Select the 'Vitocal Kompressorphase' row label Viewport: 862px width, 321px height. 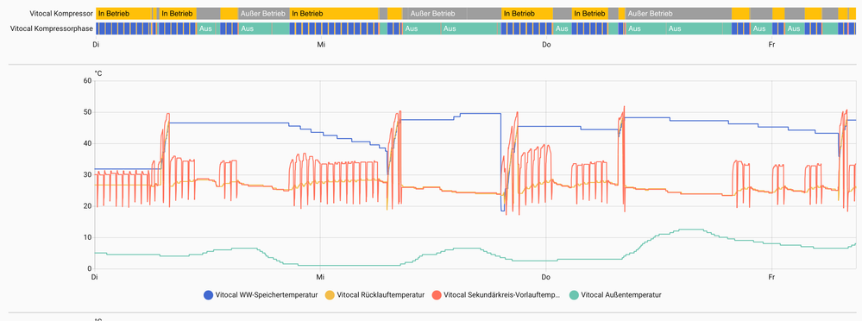52,28
